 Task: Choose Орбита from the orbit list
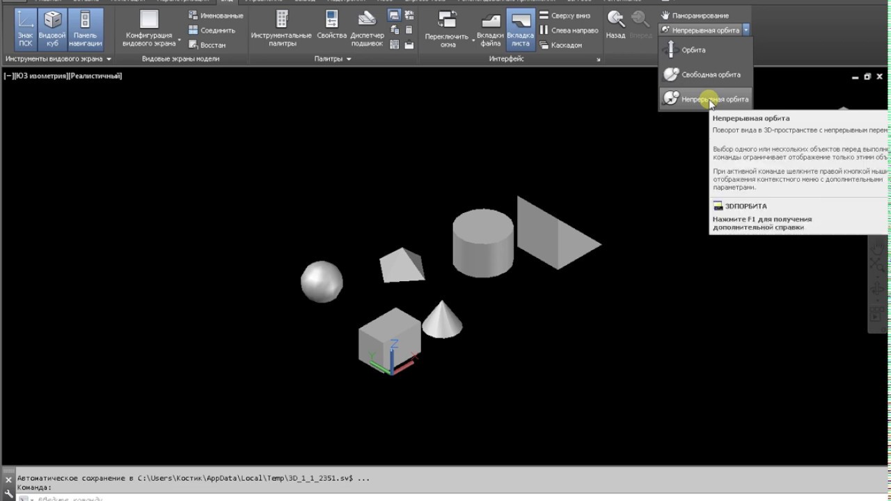705,50
